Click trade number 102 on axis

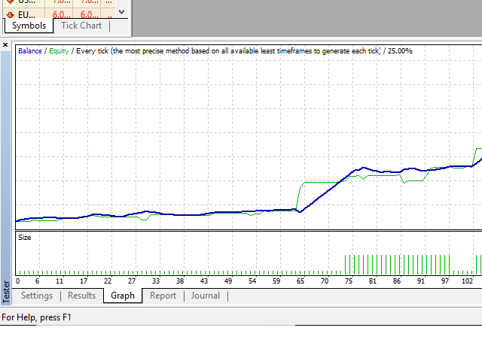point(467,281)
